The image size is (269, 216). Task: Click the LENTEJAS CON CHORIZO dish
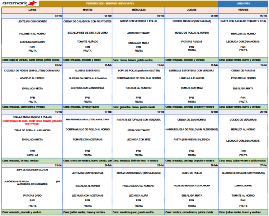click(x=32, y=22)
